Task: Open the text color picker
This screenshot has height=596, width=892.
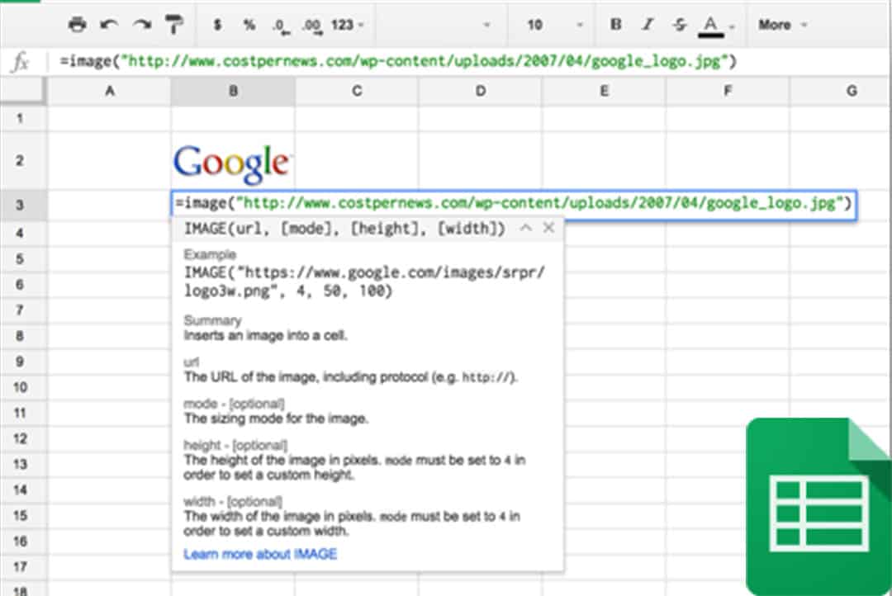Action: [x=710, y=26]
